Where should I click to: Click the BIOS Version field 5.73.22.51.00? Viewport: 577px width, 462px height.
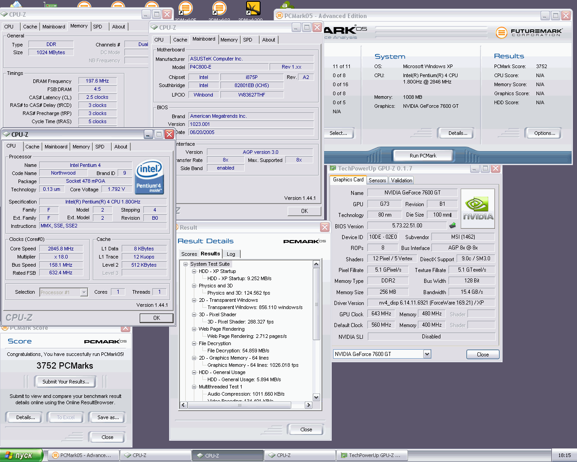[x=407, y=226]
